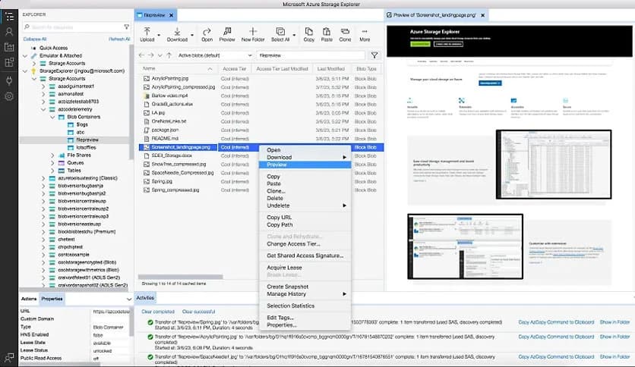The height and width of the screenshot is (367, 635).
Task: Open the Select All dropdown arrow
Action: [294, 35]
